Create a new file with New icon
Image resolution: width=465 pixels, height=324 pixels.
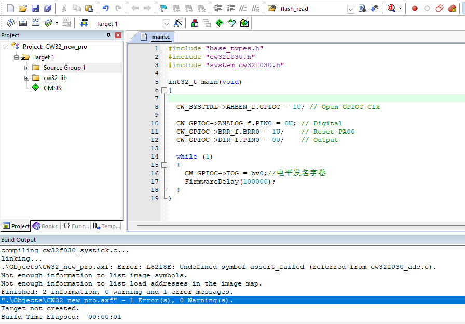(11, 8)
